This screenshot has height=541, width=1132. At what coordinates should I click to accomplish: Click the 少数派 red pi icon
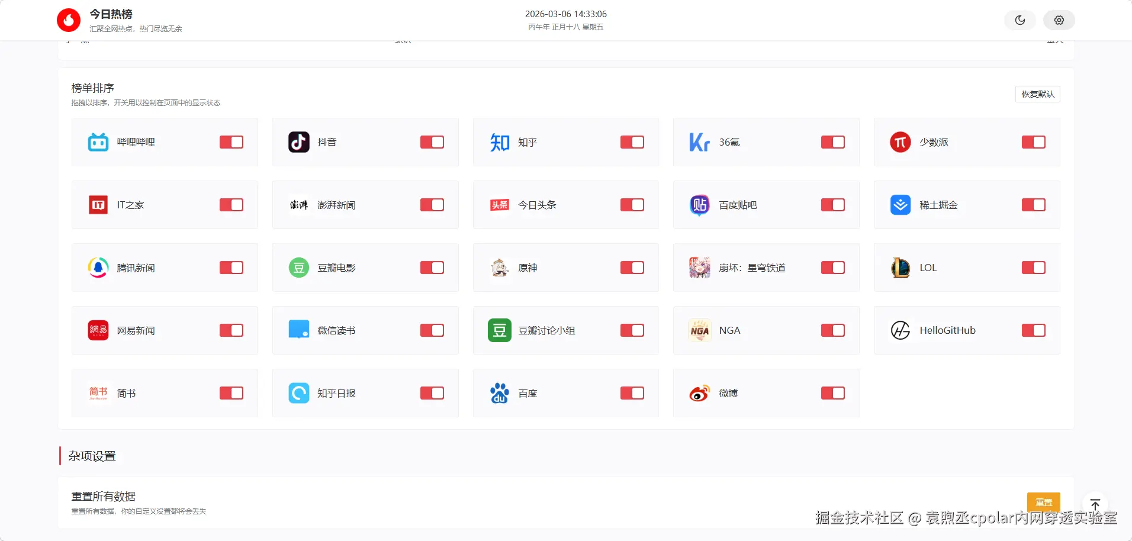[x=901, y=142]
